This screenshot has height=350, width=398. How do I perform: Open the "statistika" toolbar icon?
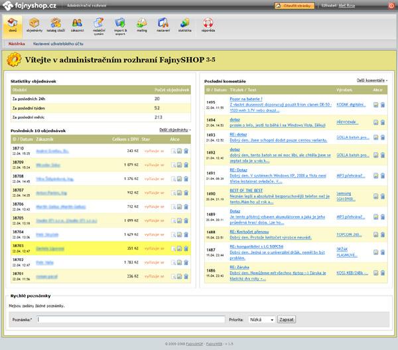[x=185, y=25]
